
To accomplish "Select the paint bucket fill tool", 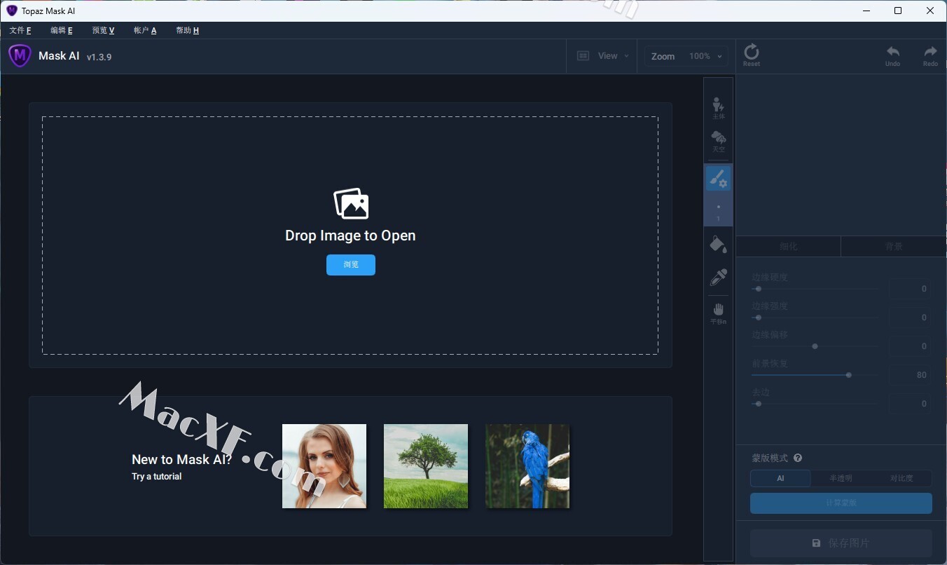I will [718, 244].
